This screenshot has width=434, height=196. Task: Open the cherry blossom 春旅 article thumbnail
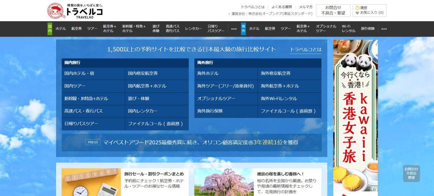[223, 182]
